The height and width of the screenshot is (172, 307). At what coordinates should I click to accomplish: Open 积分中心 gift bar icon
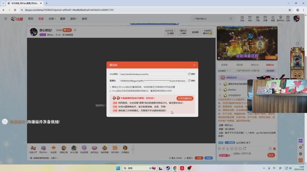coord(43,149)
